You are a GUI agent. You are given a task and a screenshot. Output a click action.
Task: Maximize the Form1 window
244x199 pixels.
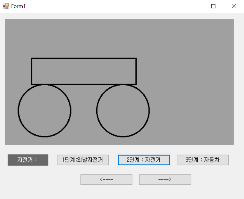(x=213, y=6)
